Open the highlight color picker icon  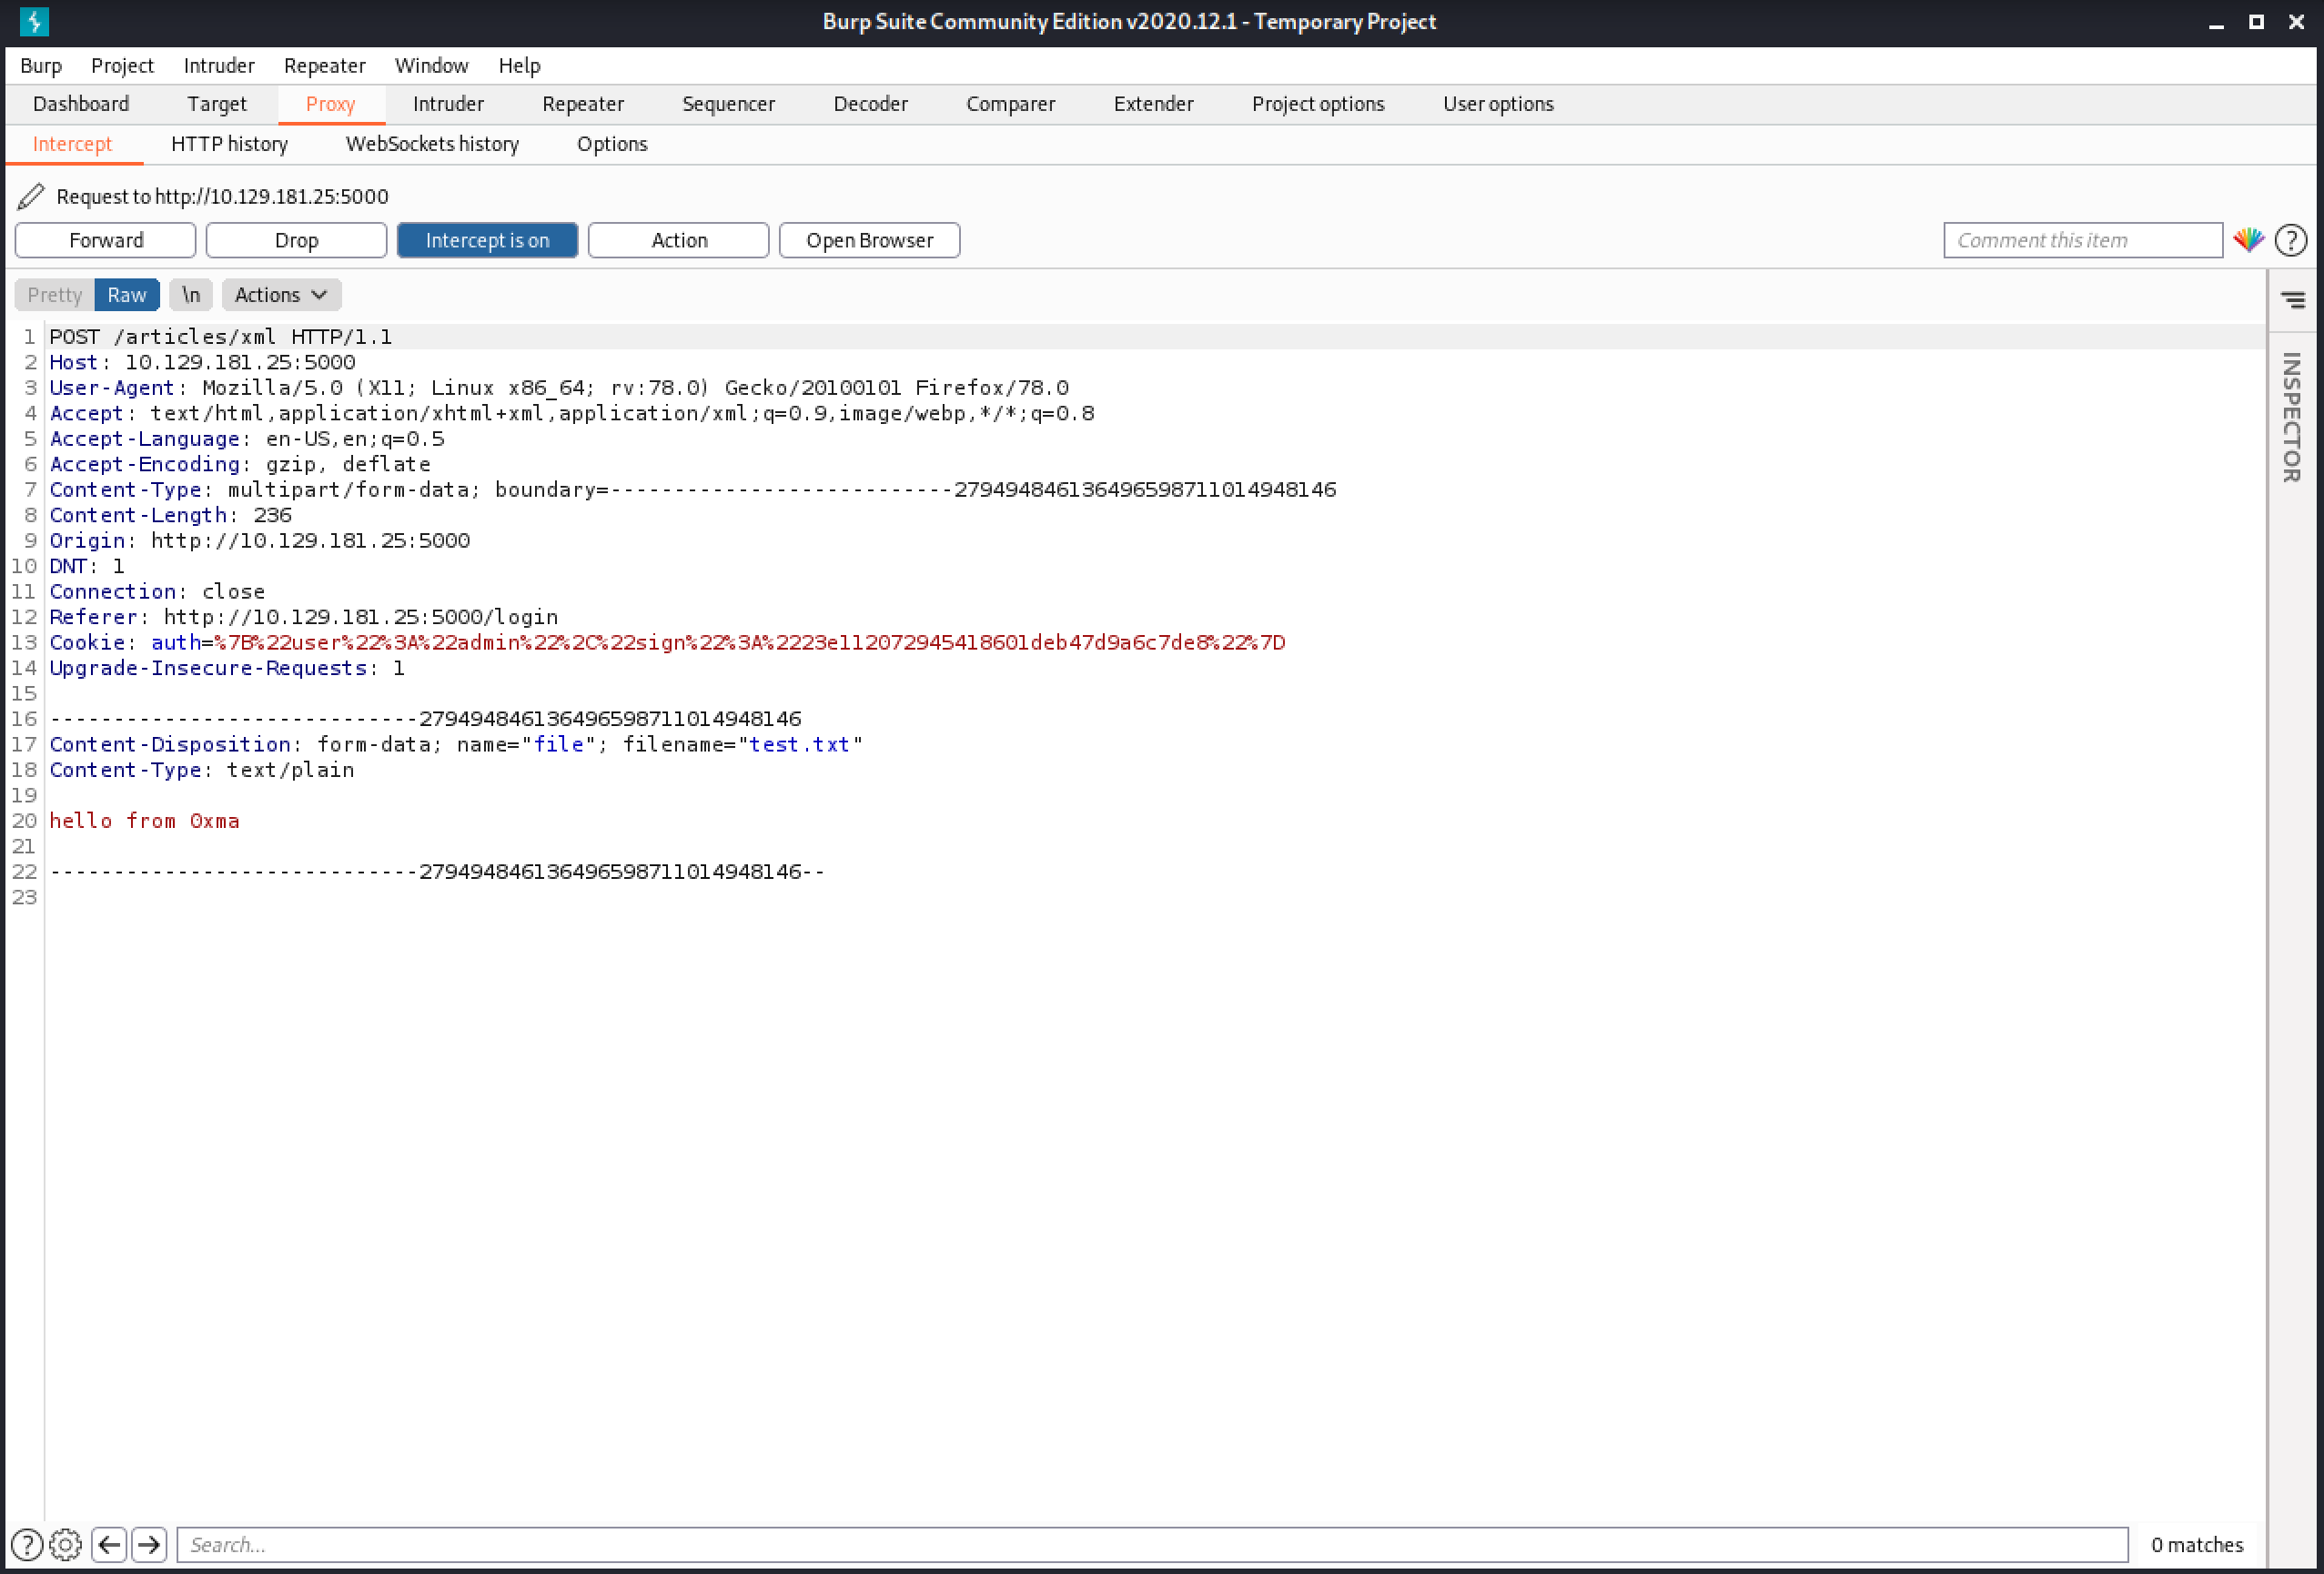pos(2248,240)
